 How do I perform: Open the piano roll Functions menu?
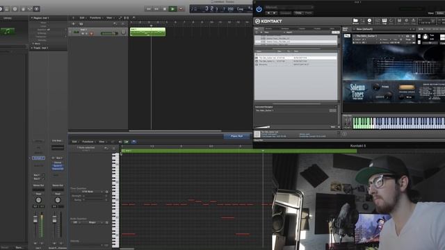click(88, 142)
